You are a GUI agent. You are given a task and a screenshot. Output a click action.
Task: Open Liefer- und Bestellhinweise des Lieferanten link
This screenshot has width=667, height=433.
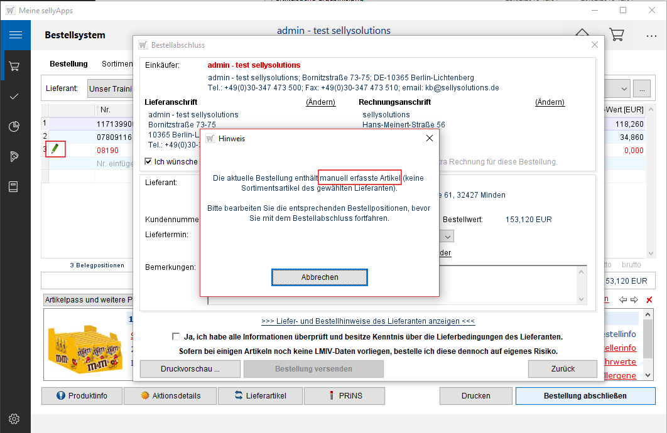(x=368, y=321)
